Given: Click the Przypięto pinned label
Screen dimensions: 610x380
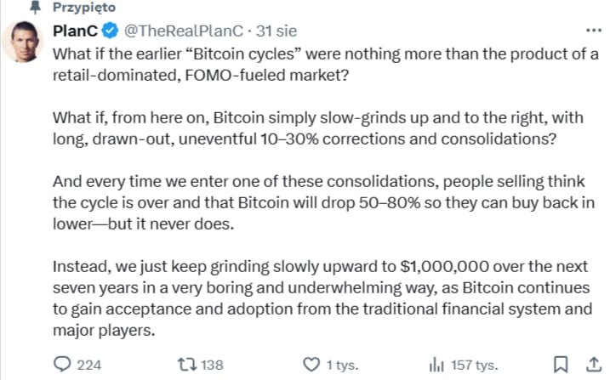Looking at the screenshot, I should [x=85, y=9].
